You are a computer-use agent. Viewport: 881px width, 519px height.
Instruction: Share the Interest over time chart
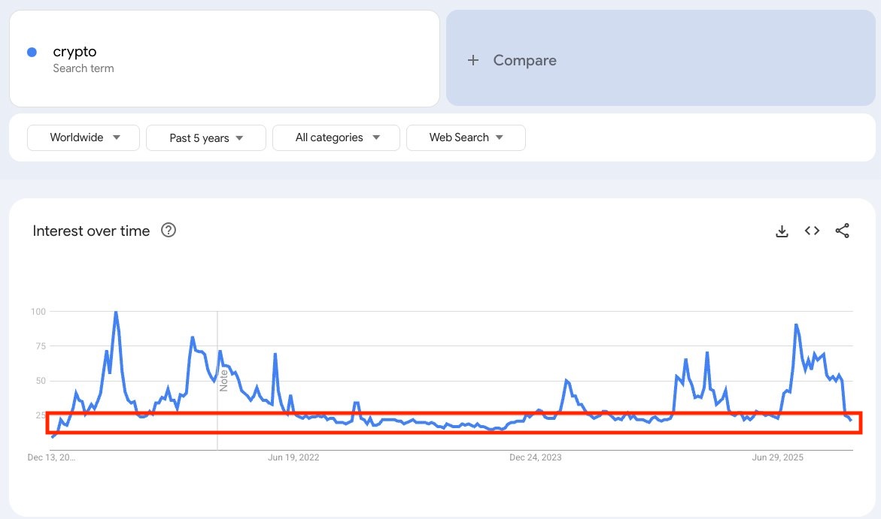842,231
